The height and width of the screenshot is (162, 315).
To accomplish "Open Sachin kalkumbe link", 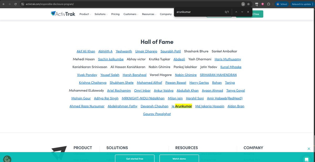I will (x=111, y=59).
